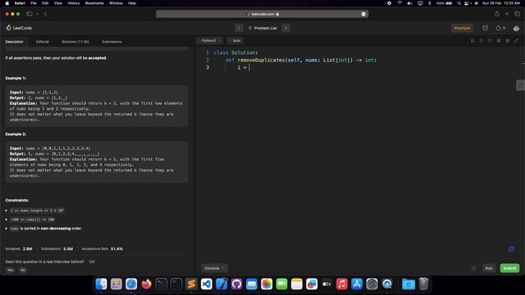The image size is (525, 295).
Task: Open GitHub Desktop from the Dock
Action: coord(236,284)
